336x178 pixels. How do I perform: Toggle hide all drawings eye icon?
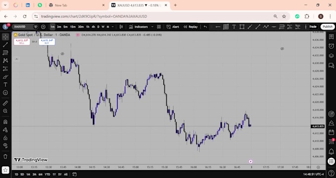5,145
